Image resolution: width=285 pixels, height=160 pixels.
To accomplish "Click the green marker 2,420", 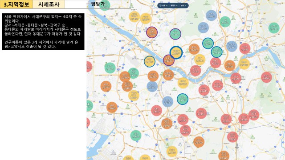I will coord(225,22).
